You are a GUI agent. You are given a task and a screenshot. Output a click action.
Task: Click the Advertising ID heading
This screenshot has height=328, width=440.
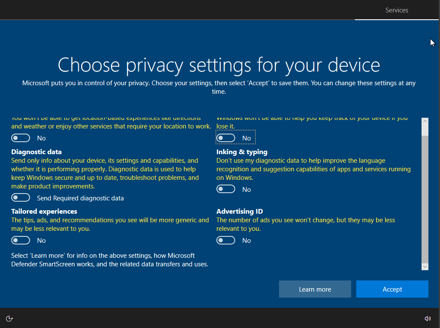pyautogui.click(x=240, y=212)
